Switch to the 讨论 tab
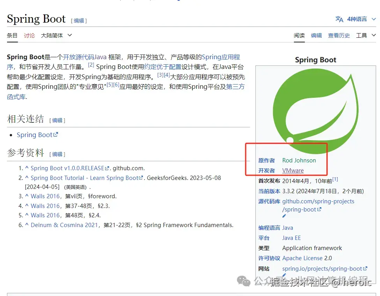This screenshot has width=380, height=296. tap(29, 35)
